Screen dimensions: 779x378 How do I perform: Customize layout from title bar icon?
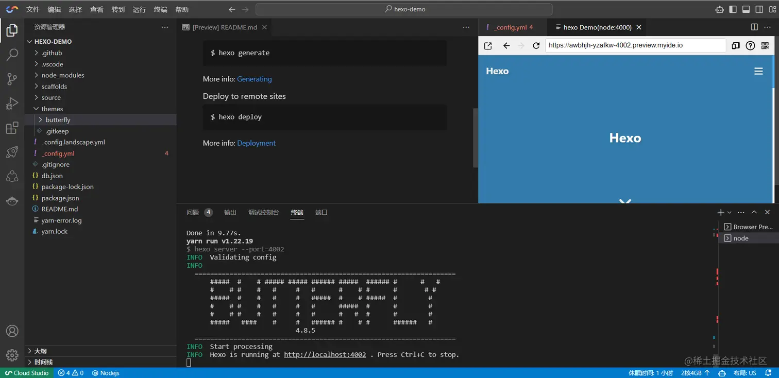[x=772, y=9]
